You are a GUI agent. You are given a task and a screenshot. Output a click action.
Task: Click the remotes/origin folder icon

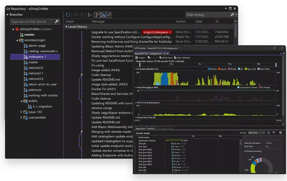pos(21,40)
